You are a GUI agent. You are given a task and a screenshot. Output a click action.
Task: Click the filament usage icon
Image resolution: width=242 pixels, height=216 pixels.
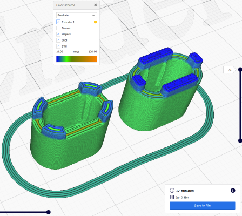click(x=172, y=197)
